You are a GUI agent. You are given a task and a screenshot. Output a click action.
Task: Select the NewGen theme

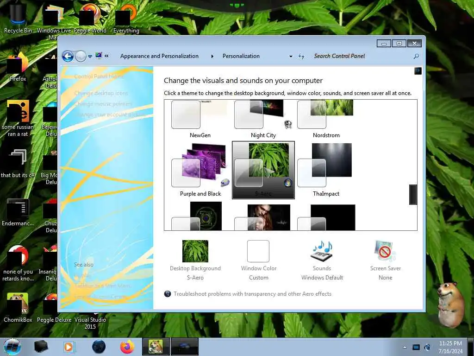[x=200, y=120]
